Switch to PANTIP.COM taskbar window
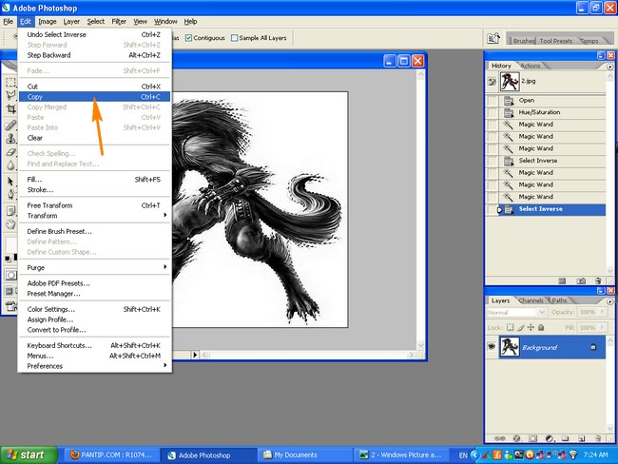The height and width of the screenshot is (464, 618). click(111, 454)
